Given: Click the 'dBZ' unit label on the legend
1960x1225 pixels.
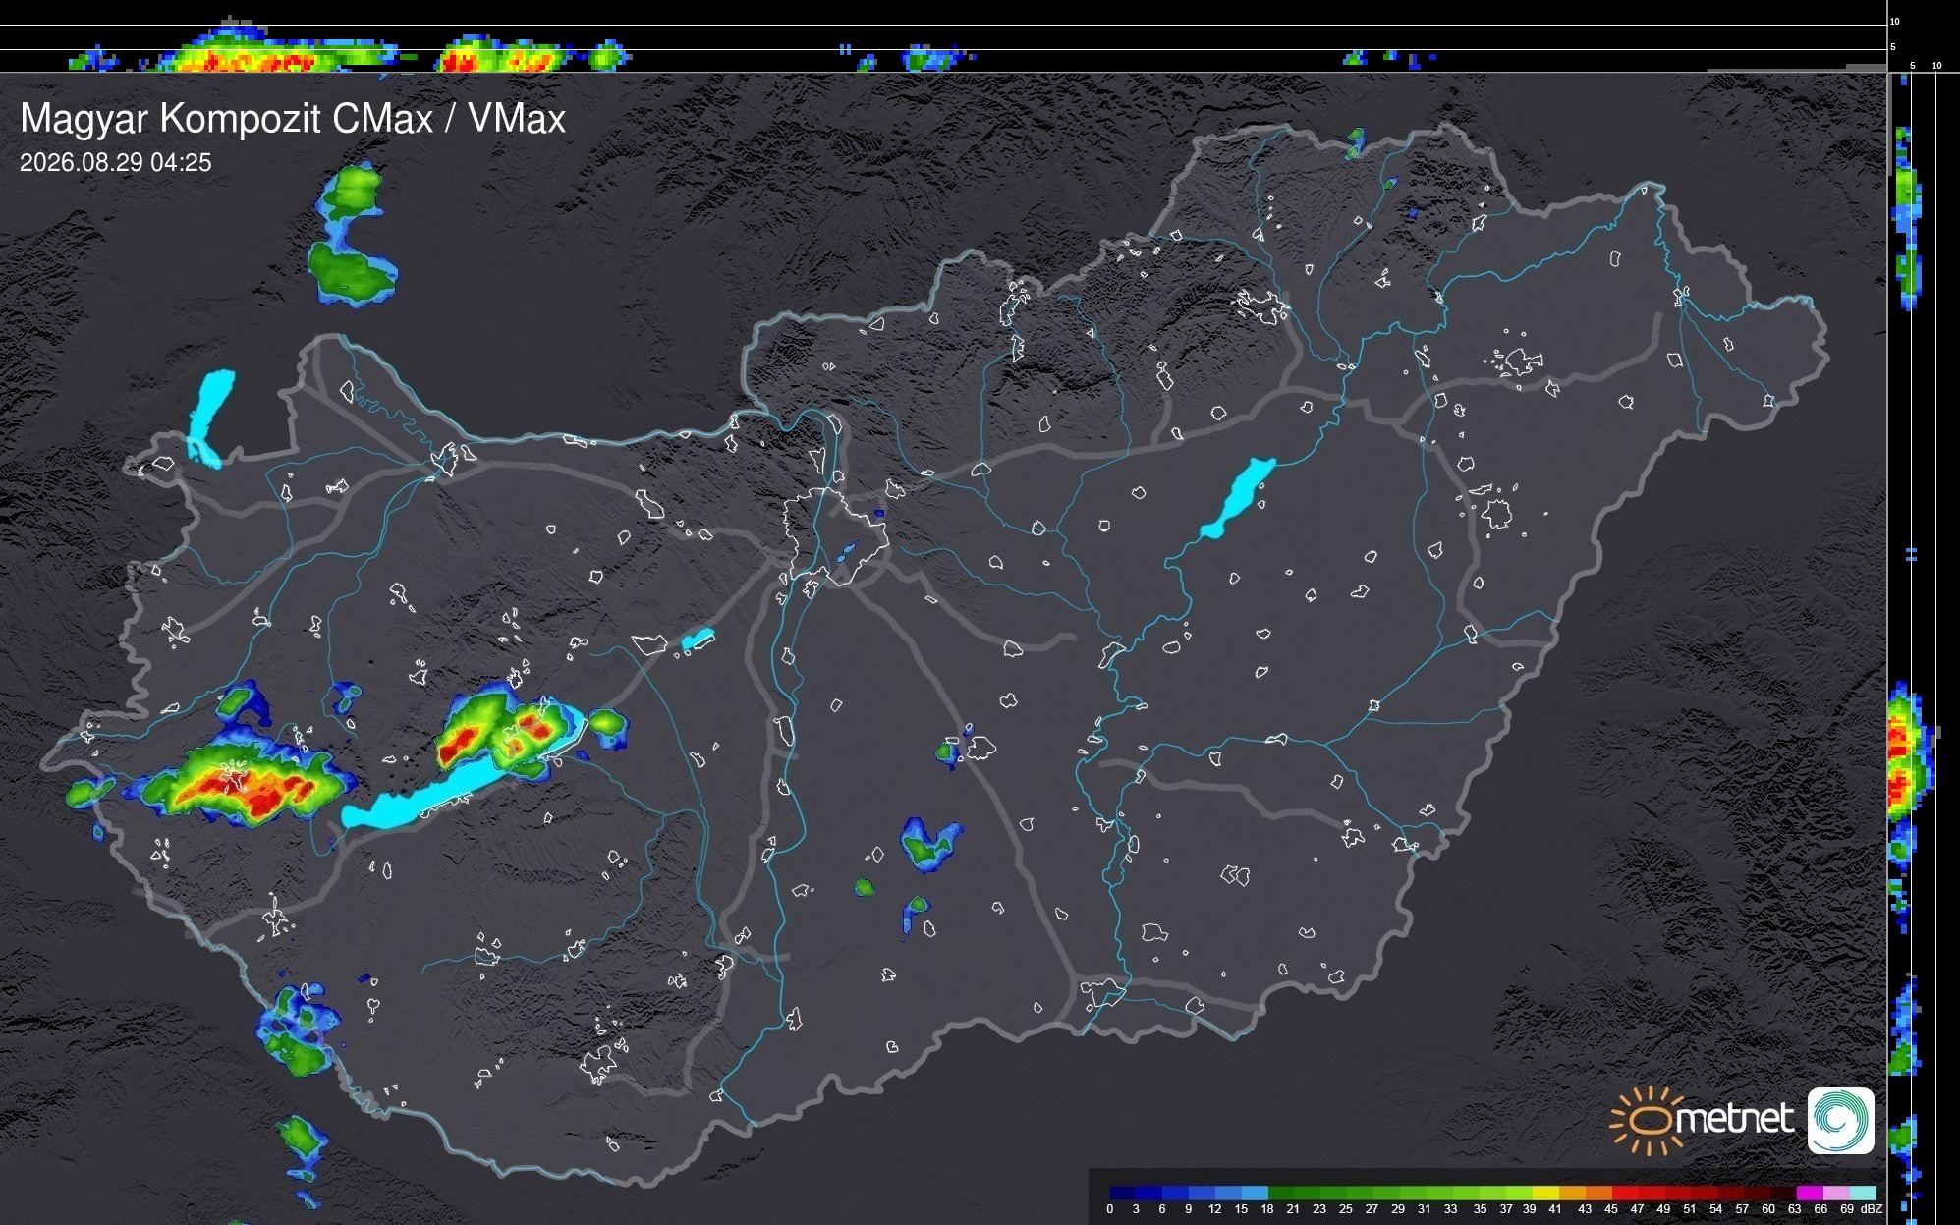Looking at the screenshot, I should [1872, 1209].
